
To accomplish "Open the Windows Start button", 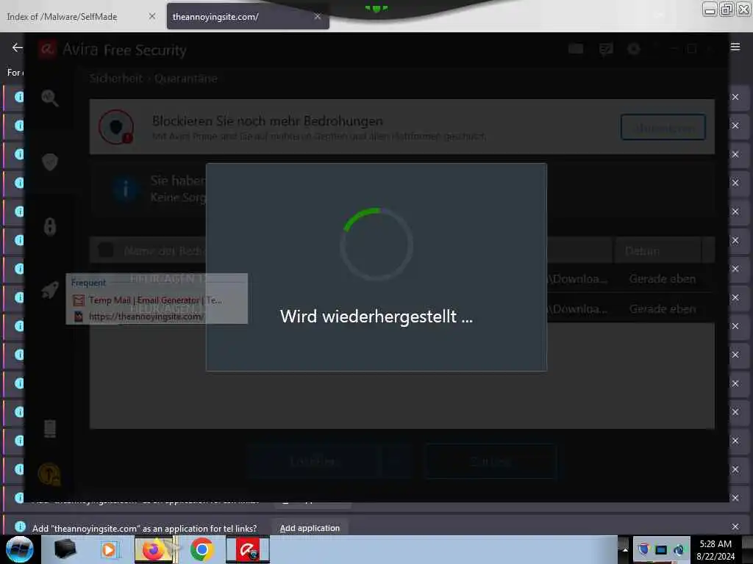I will tap(19, 549).
